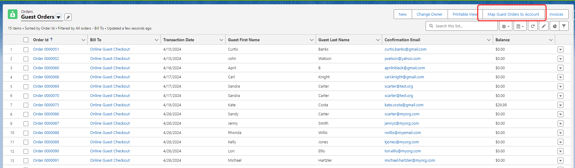This screenshot has height=168, width=575.
Task: Expand the Guest Orders list view picker
Action: 59,17
